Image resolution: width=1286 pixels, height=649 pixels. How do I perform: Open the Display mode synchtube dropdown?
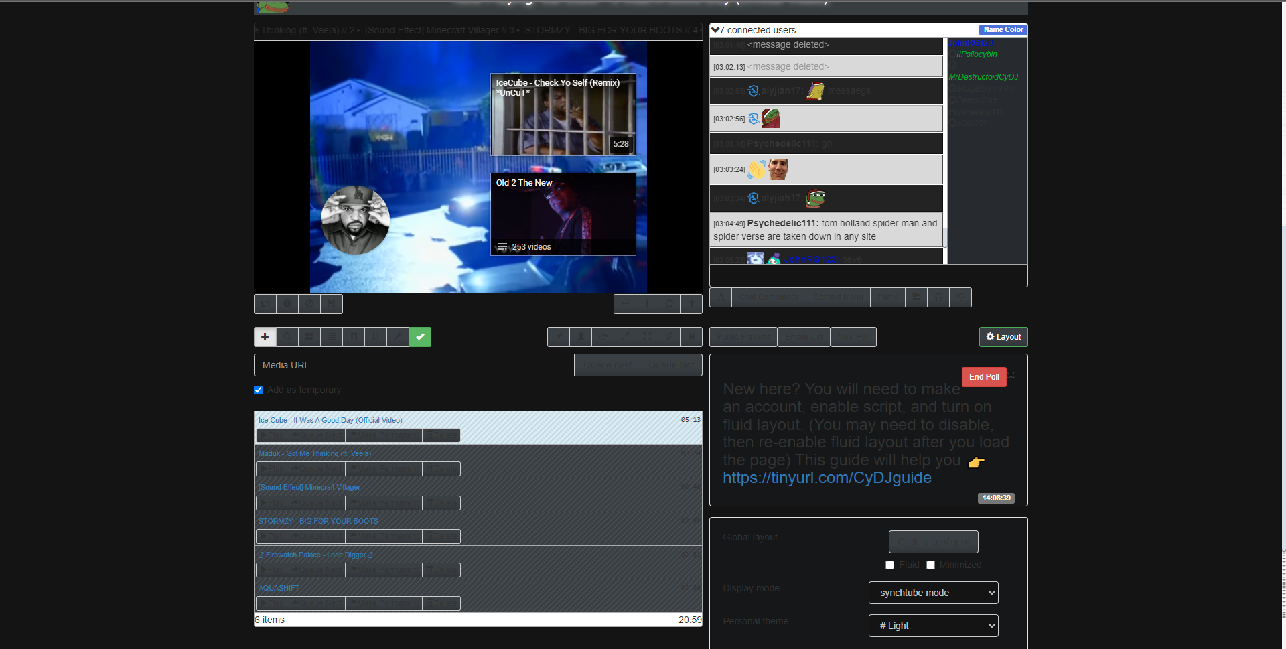pos(933,593)
